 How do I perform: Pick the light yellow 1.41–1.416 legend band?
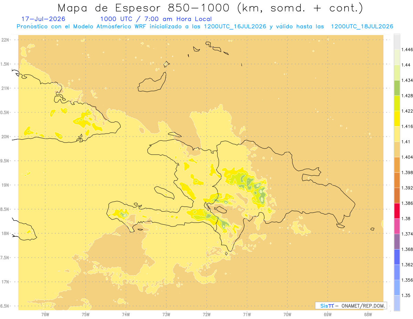pyautogui.click(x=397, y=134)
